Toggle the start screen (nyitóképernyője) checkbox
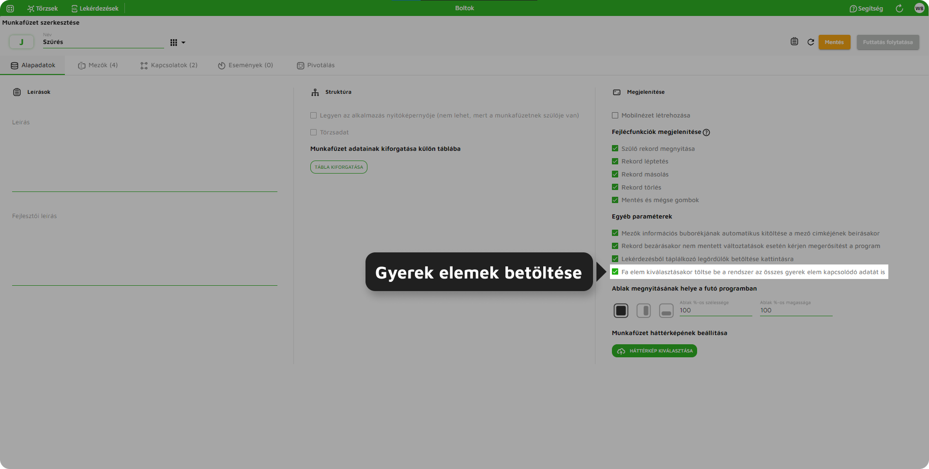929x469 pixels. pos(313,116)
